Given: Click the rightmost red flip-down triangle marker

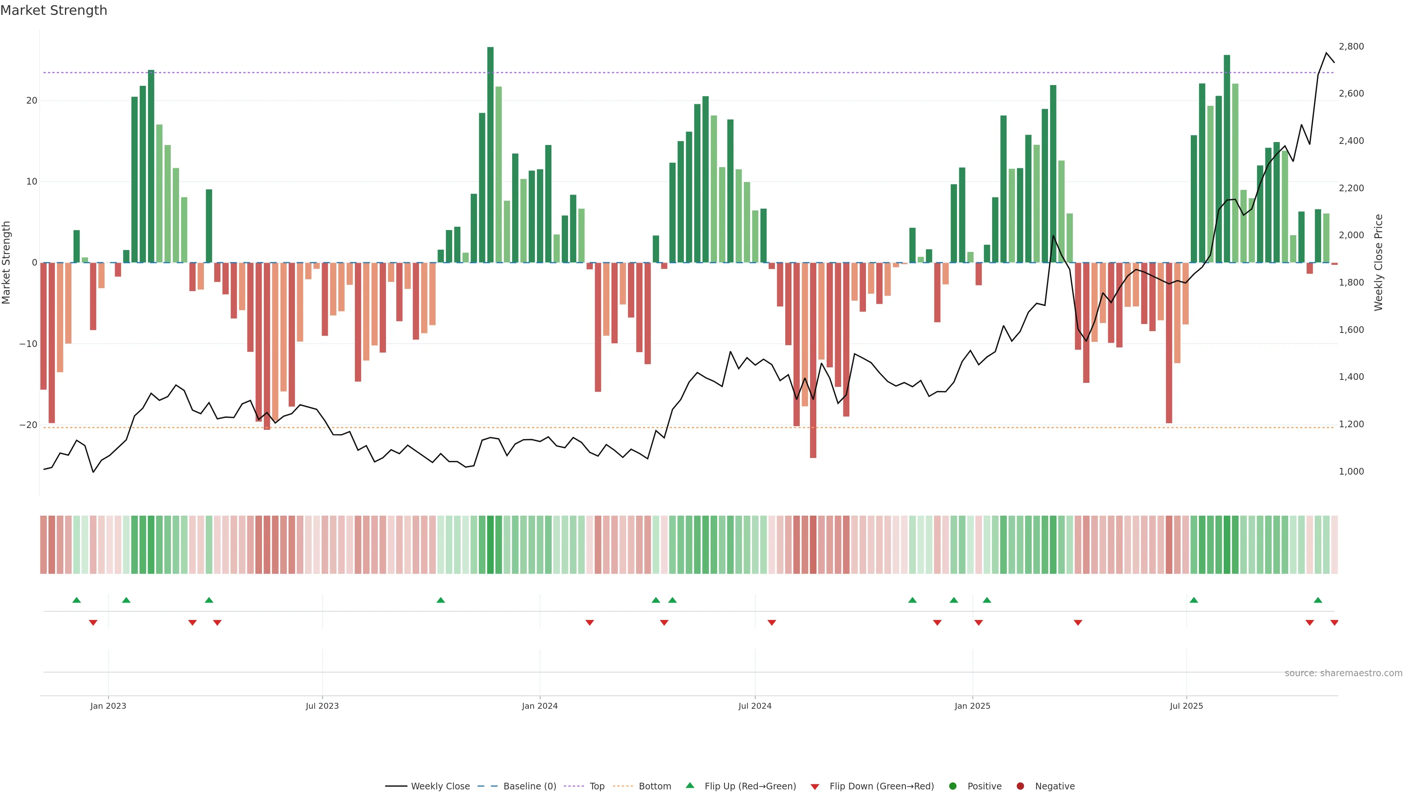Looking at the screenshot, I should tap(1334, 623).
